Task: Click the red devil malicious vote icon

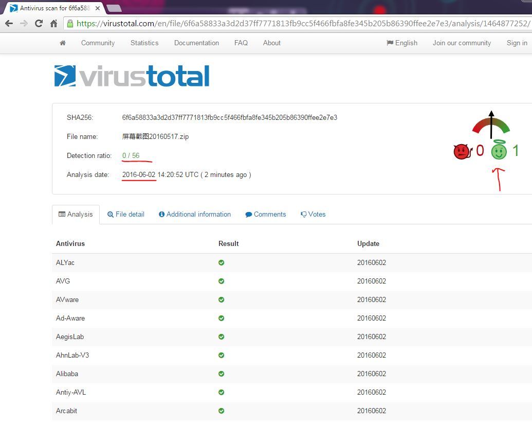Action: (x=462, y=151)
